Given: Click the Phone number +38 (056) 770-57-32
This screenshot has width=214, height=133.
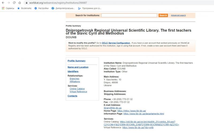Looking at the screenshot, I should 122,99.
